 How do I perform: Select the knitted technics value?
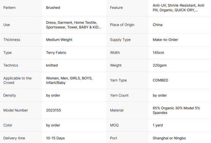[52, 65]
